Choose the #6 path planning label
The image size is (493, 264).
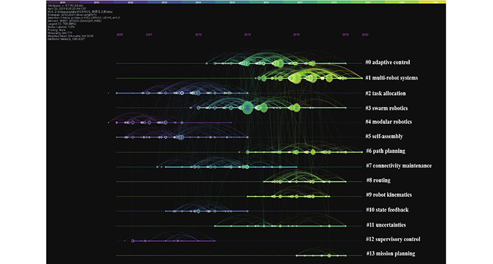[x=385, y=151]
